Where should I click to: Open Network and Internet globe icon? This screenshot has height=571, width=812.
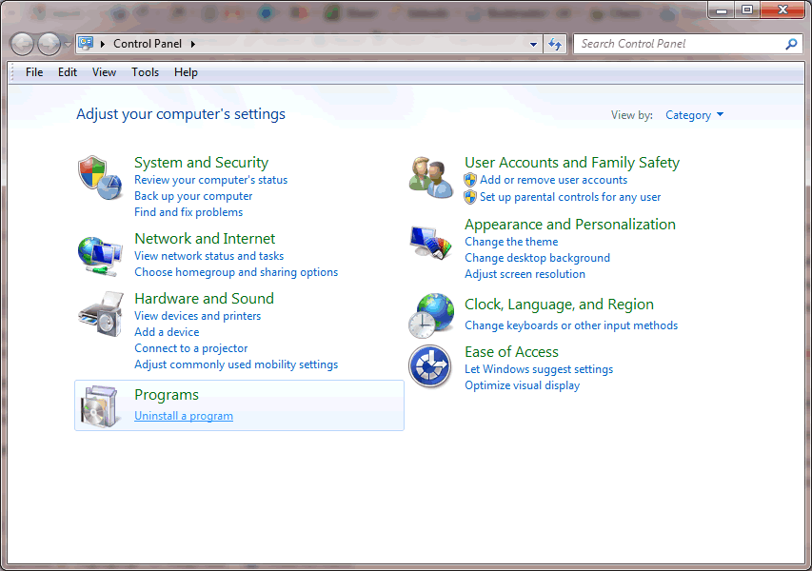100,256
